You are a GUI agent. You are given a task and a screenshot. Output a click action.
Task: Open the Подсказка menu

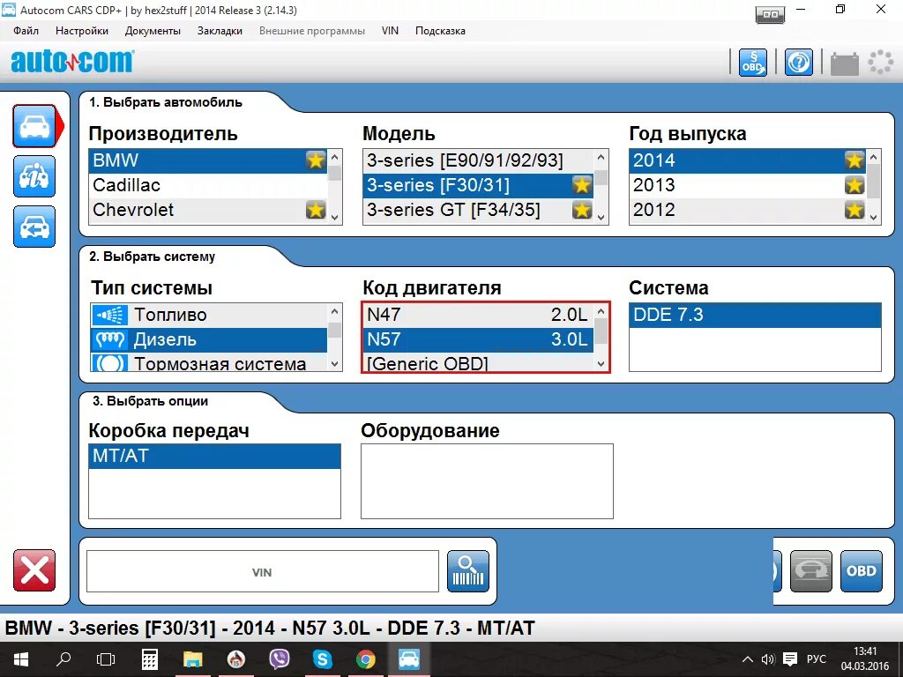point(440,31)
